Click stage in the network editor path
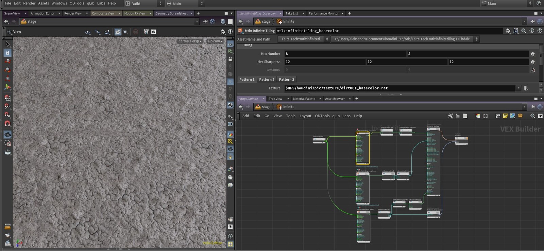The height and width of the screenshot is (251, 544). click(x=263, y=107)
